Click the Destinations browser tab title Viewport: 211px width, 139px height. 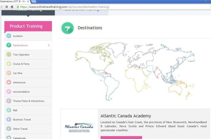pos(13,2)
